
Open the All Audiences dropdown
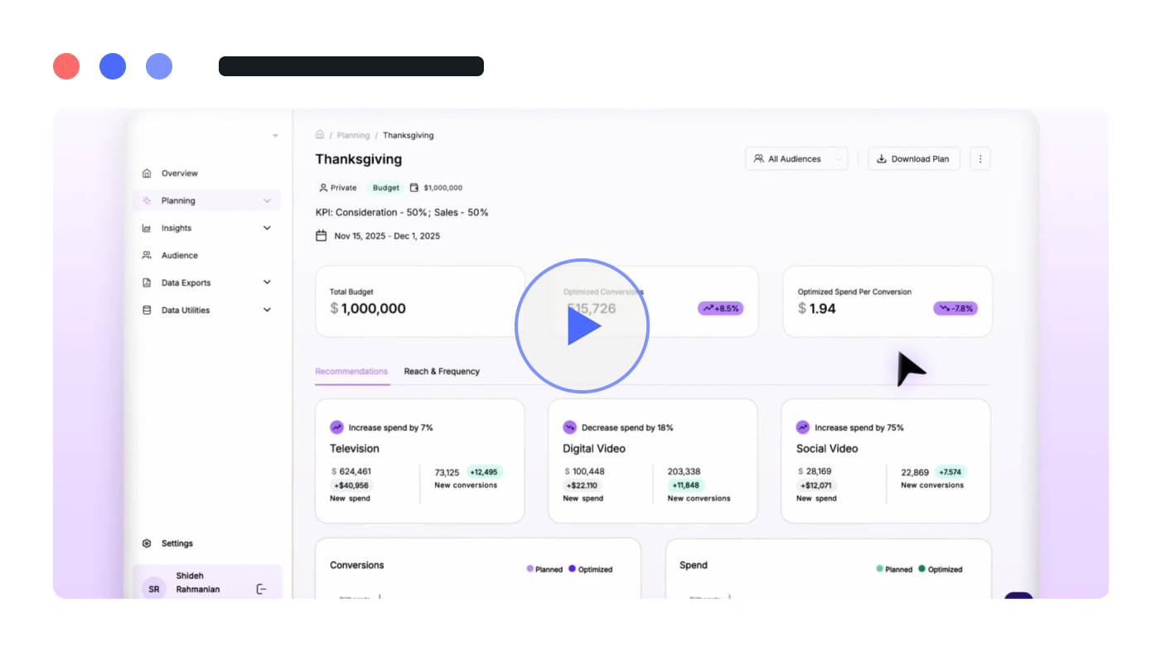(x=796, y=159)
